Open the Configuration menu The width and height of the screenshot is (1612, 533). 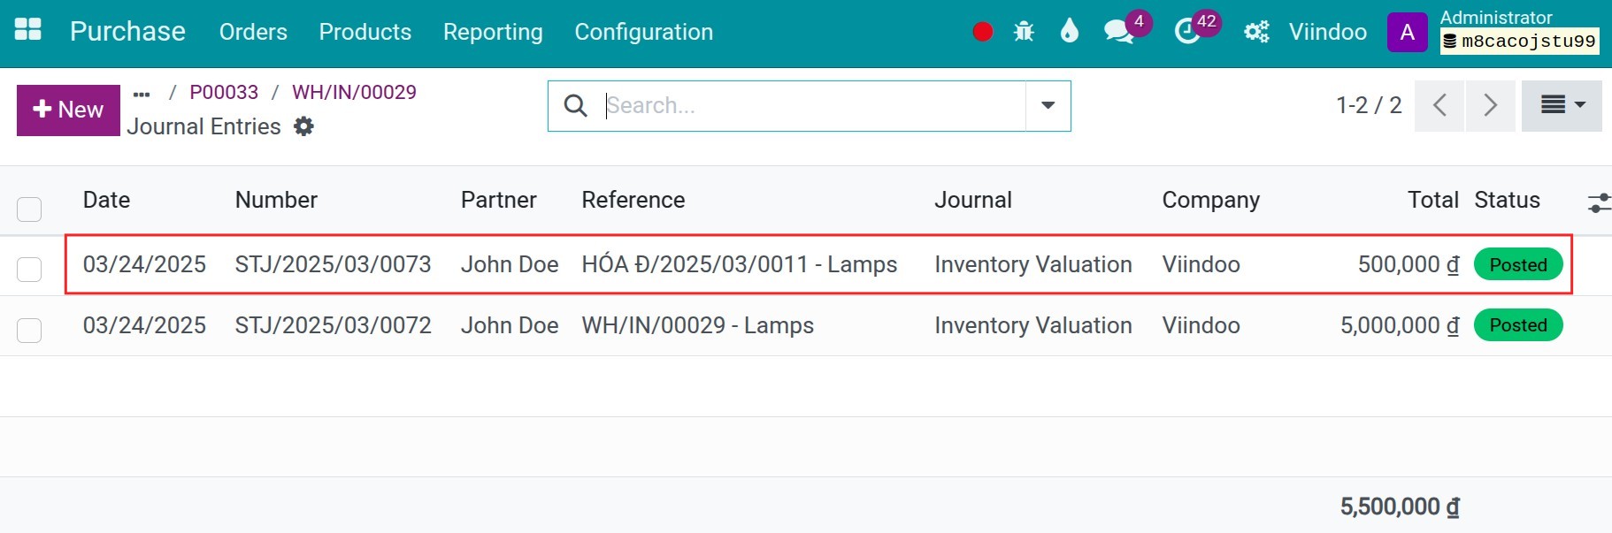[644, 32]
